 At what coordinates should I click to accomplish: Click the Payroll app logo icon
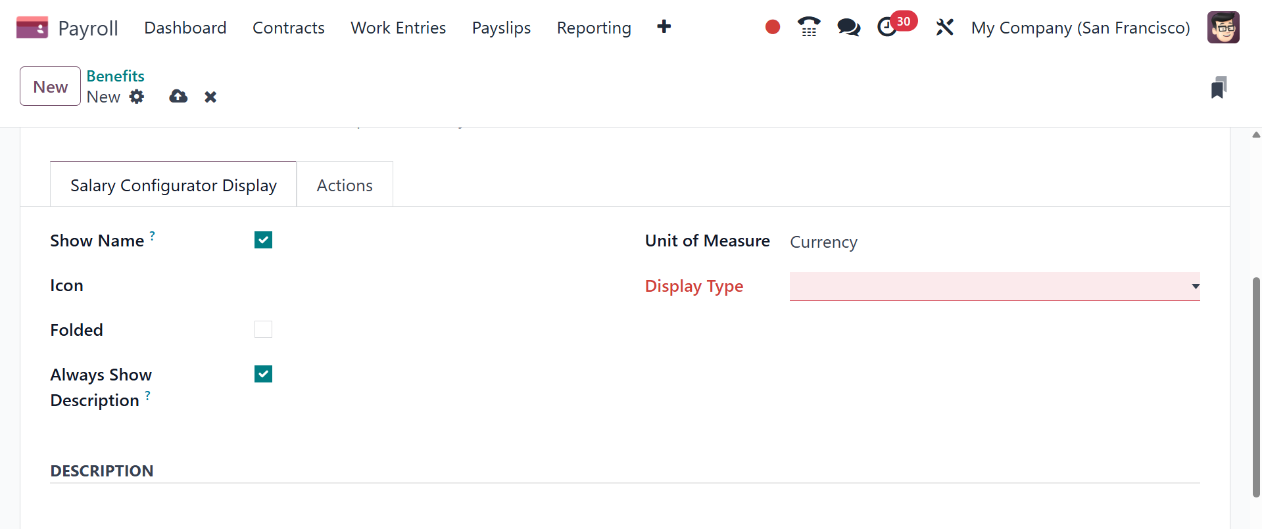click(x=32, y=28)
